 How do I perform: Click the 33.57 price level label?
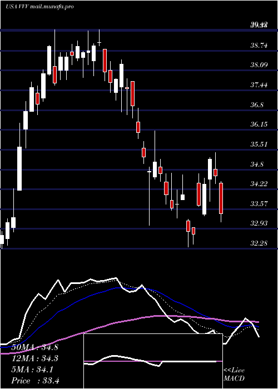tap(259, 204)
